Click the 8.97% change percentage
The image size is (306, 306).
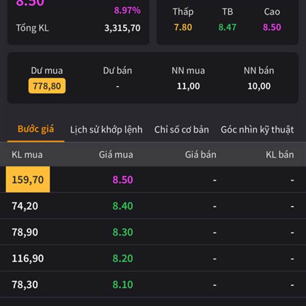point(127,10)
